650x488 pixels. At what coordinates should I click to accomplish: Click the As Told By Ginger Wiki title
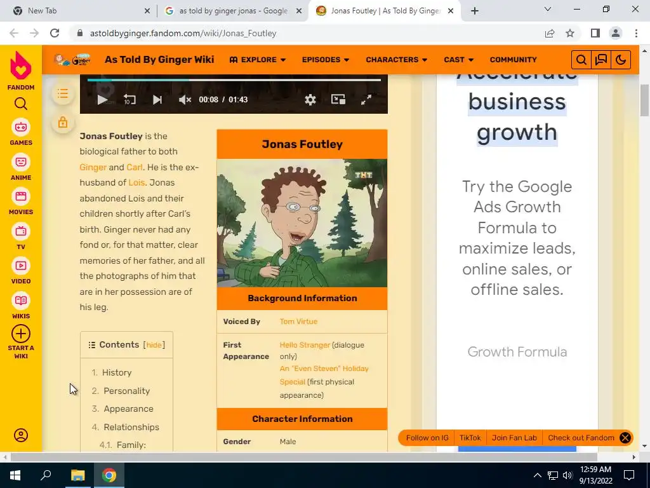(x=159, y=60)
